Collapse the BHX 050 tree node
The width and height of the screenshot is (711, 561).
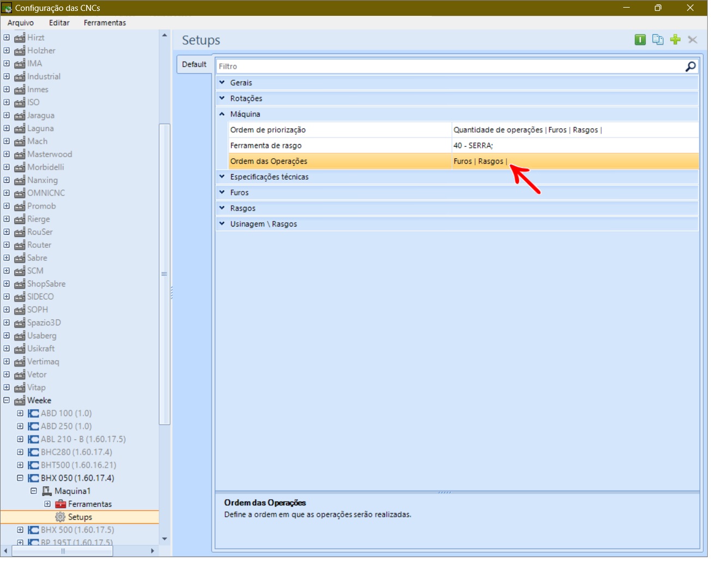tap(20, 478)
